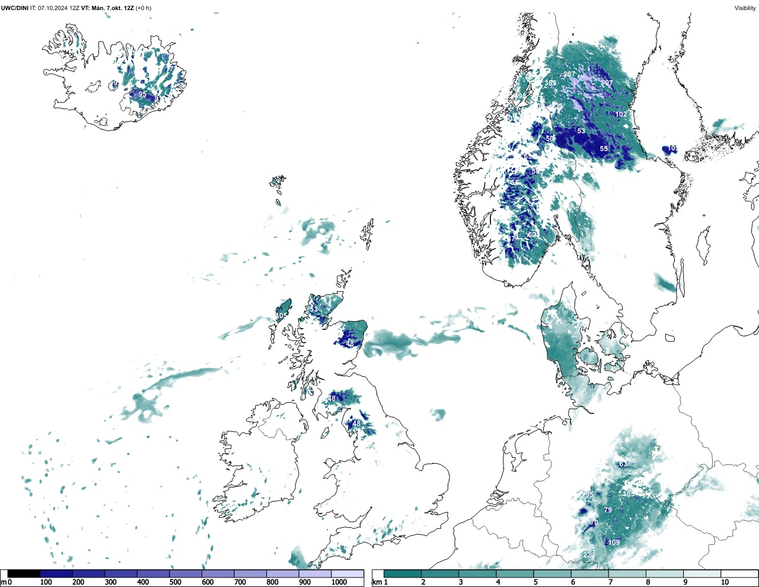Viewport: 759px width, 587px height.
Task: Click the 109 value over Germany
Action: pyautogui.click(x=614, y=543)
